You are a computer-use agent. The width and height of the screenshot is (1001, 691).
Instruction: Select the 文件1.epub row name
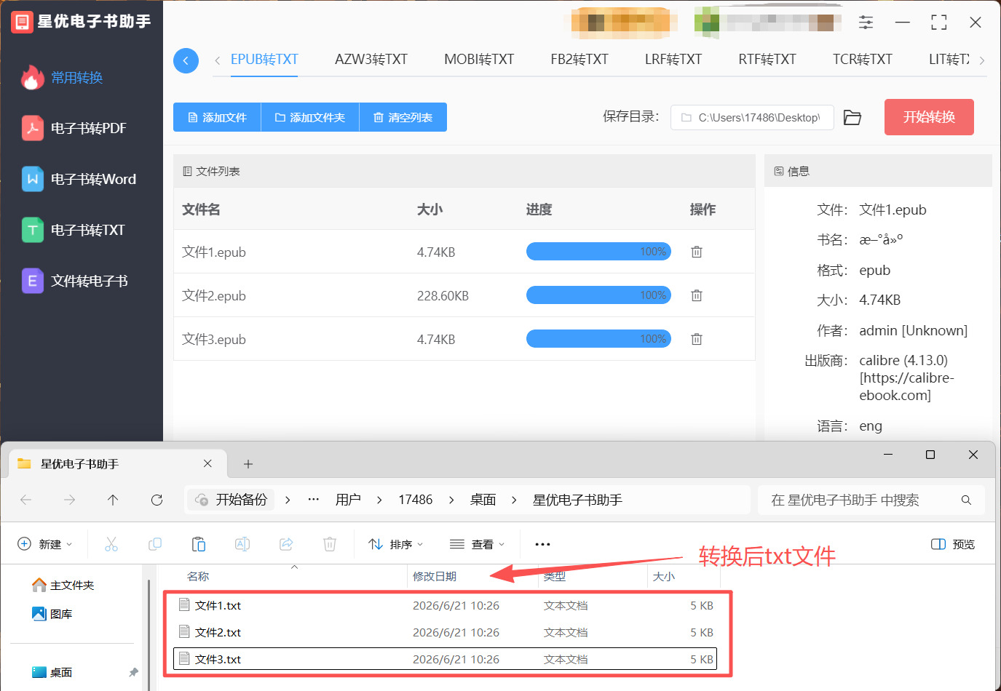[214, 252]
